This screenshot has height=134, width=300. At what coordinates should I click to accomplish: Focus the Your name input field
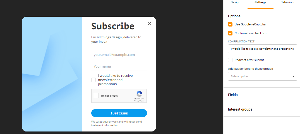click(x=119, y=66)
